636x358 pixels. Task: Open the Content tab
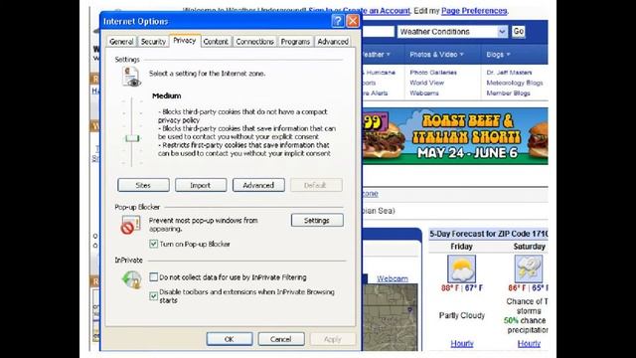coord(216,42)
